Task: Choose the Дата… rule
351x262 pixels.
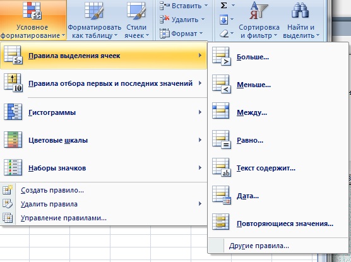Action: point(278,196)
